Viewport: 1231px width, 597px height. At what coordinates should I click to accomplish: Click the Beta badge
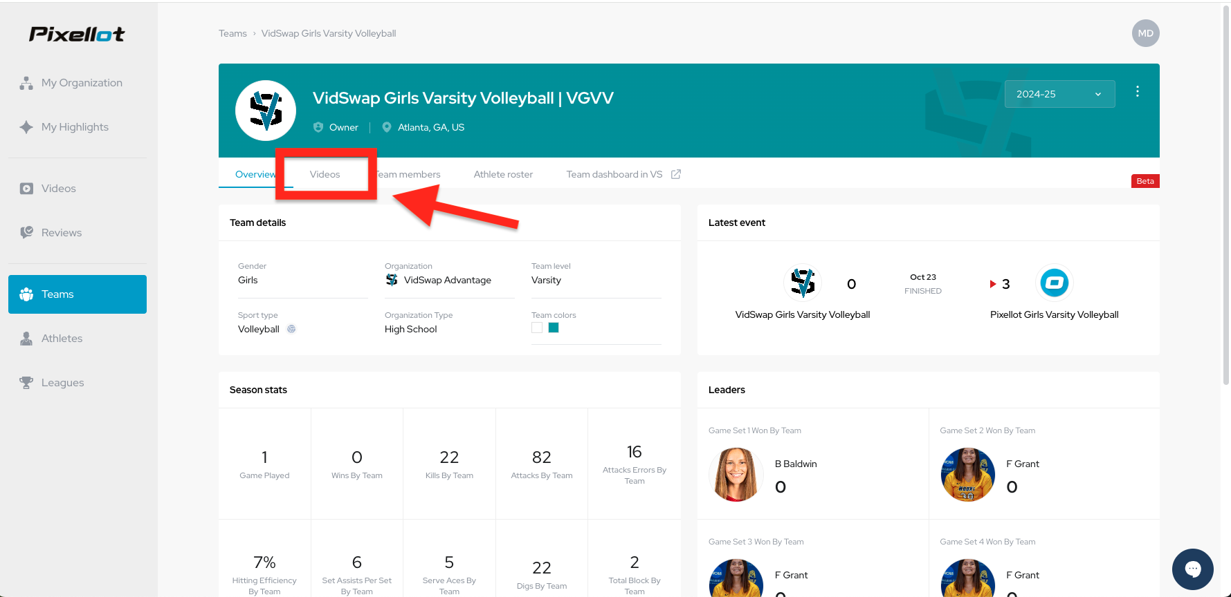coord(1145,181)
